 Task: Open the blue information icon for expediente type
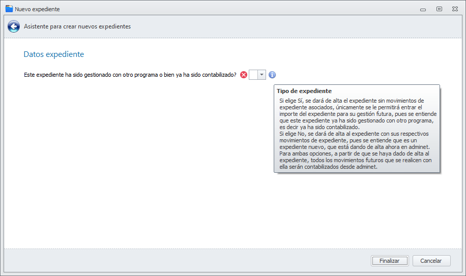(x=272, y=75)
